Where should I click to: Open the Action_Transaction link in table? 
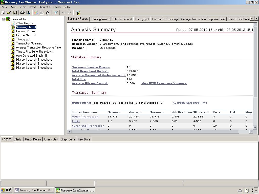pos(85,116)
